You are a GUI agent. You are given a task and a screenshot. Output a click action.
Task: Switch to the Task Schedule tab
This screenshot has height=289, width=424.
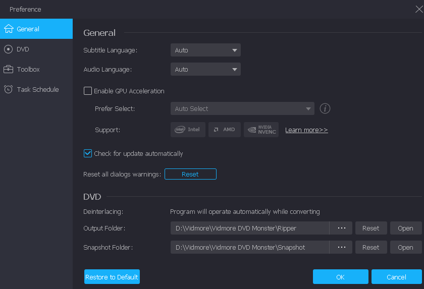pos(37,89)
